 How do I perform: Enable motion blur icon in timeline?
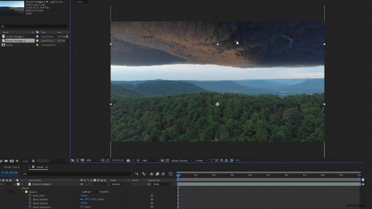click(163, 174)
